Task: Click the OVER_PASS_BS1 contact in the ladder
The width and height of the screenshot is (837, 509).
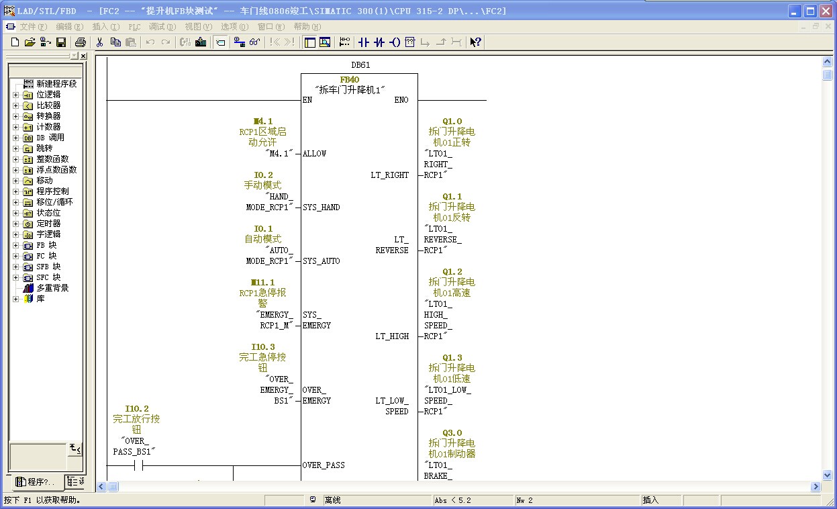Action: pyautogui.click(x=139, y=465)
